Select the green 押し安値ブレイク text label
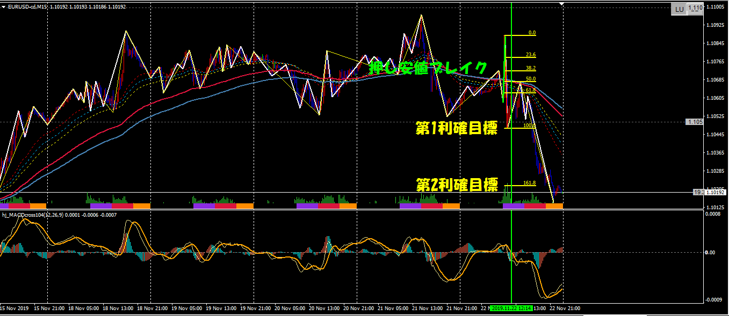729x316 pixels. click(428, 68)
